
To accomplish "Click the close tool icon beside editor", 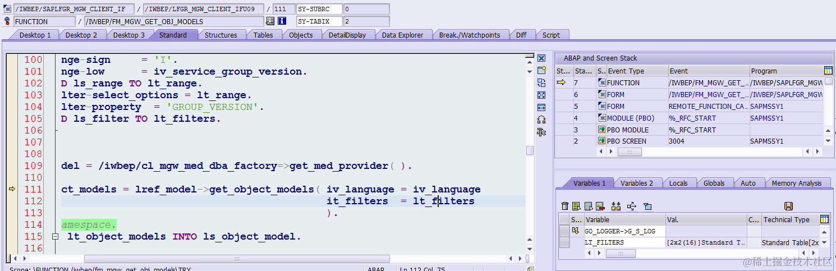I will [x=541, y=58].
